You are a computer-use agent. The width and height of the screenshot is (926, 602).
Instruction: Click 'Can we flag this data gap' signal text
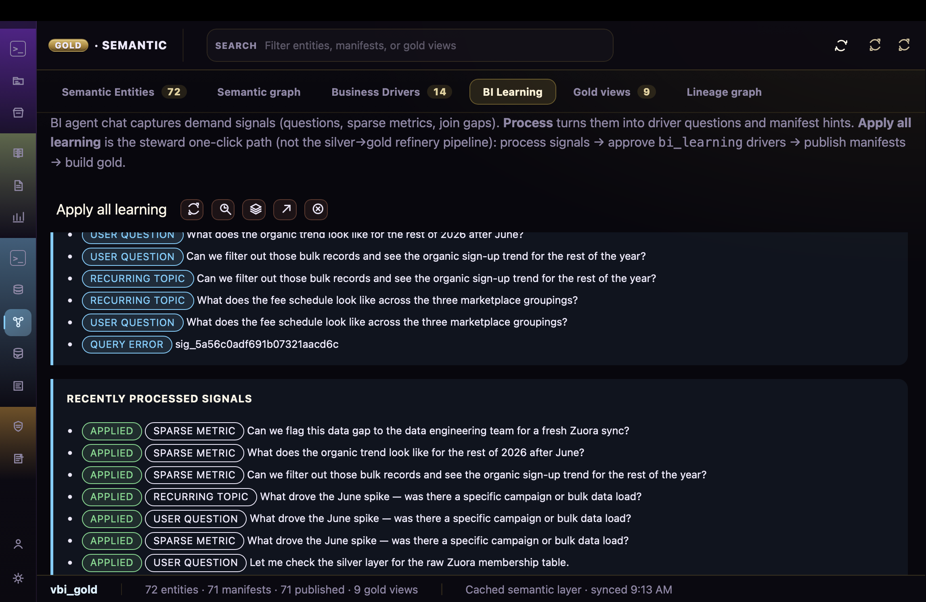tap(438, 431)
